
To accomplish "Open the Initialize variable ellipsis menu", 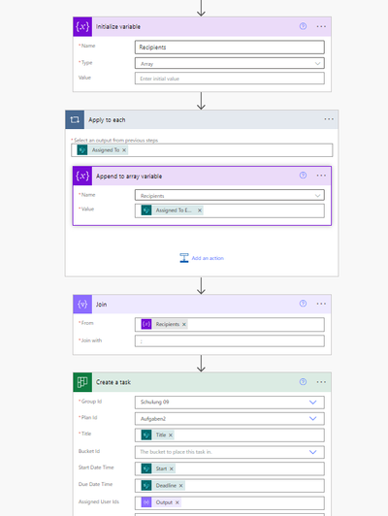I will point(321,26).
